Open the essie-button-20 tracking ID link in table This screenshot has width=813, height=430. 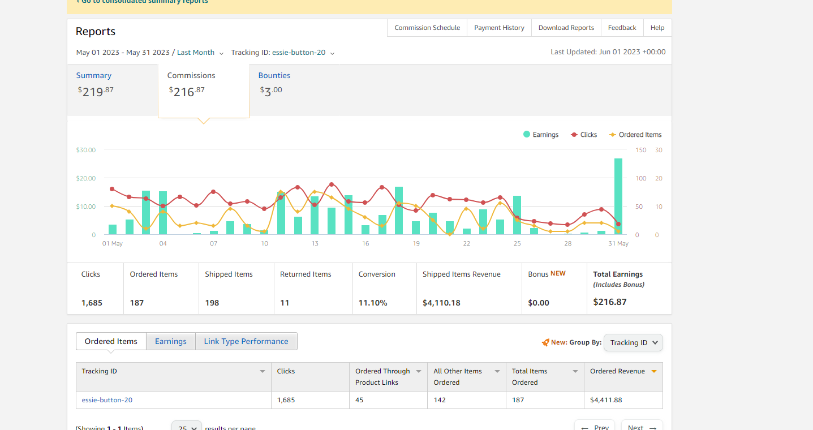(x=107, y=400)
